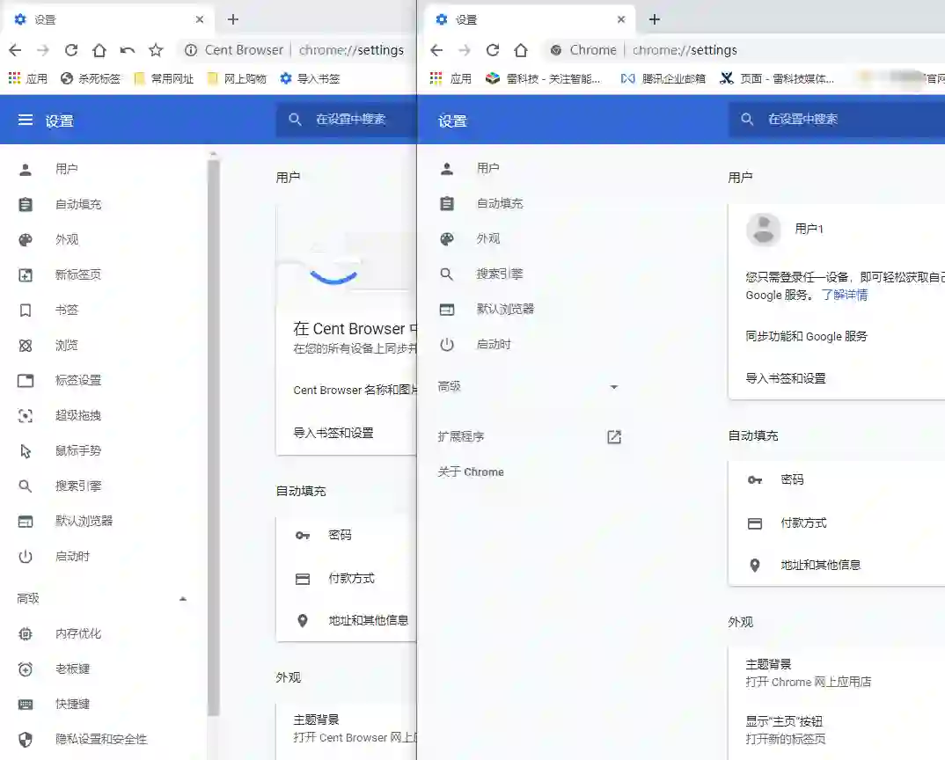Open new tab in Cent Browser window
This screenshot has width=945, height=760.
pyautogui.click(x=232, y=19)
